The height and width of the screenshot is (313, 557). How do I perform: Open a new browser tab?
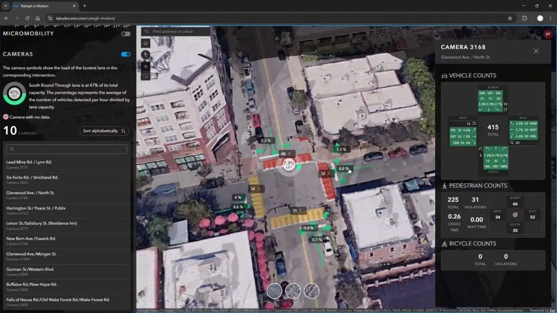coord(84,6)
